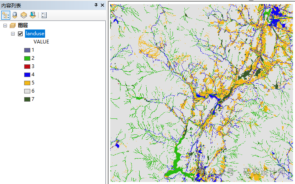This screenshot has height=184, width=295.
Task: Click the green swatch for value 2
Action: [x=27, y=58]
